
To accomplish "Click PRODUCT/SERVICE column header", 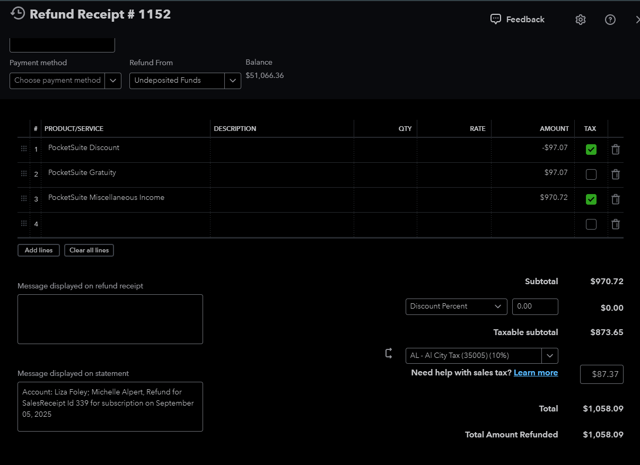I will click(74, 129).
